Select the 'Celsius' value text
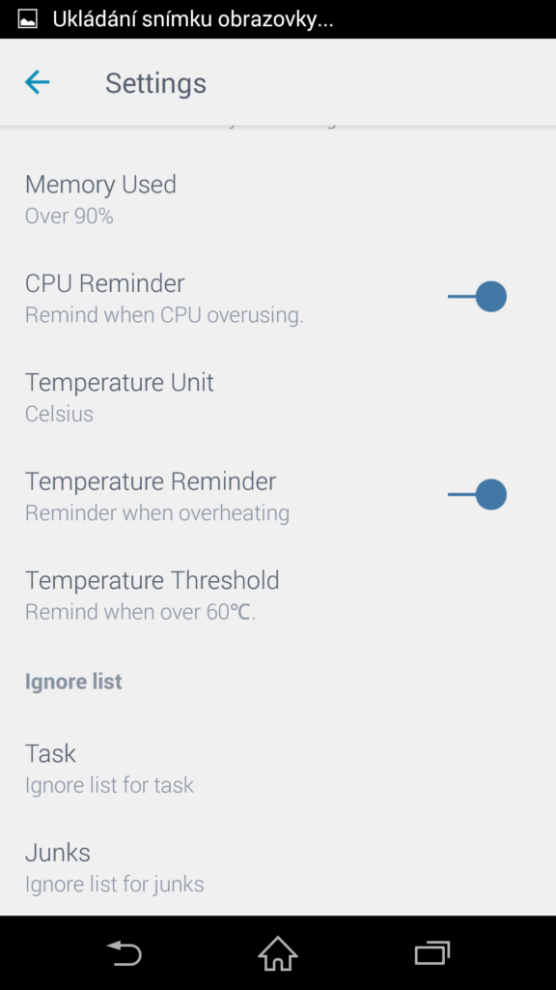The image size is (556, 990). [x=59, y=414]
